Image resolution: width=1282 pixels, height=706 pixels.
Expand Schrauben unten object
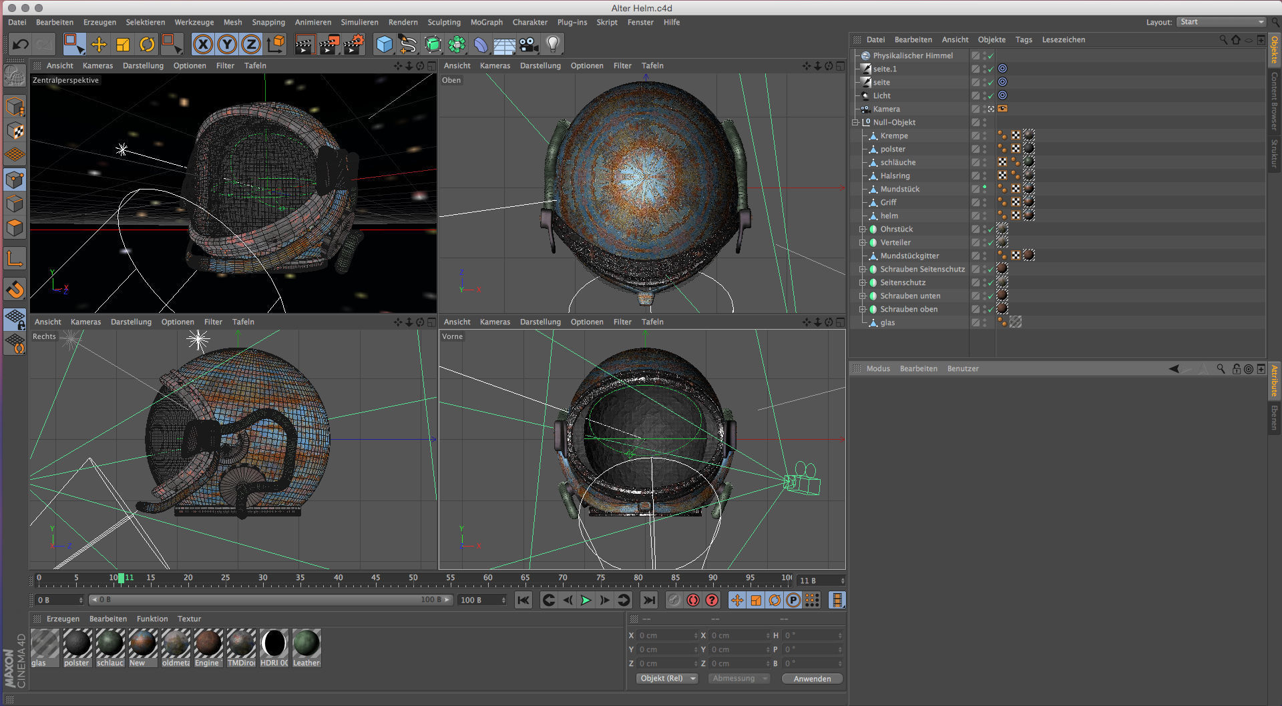[862, 296]
